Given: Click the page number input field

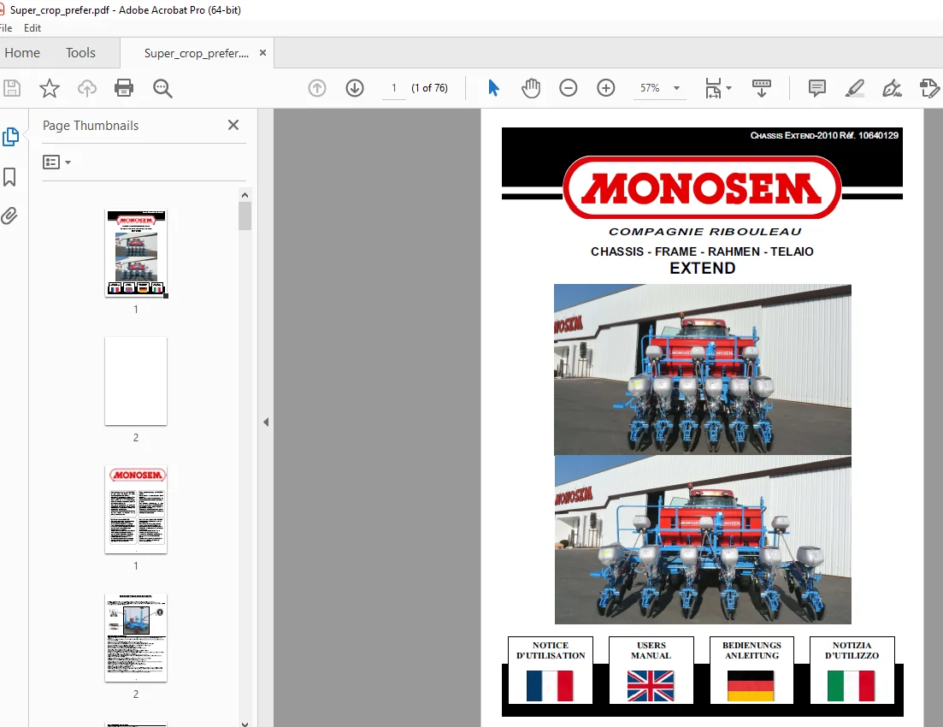Looking at the screenshot, I should pyautogui.click(x=394, y=88).
